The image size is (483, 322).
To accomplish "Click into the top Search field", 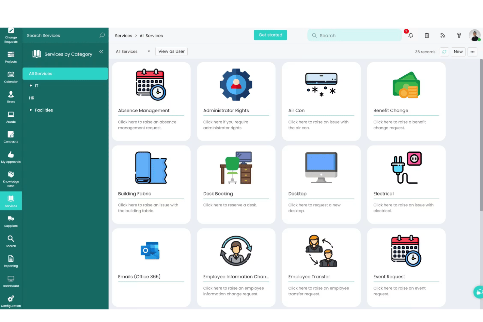I will tap(354, 35).
